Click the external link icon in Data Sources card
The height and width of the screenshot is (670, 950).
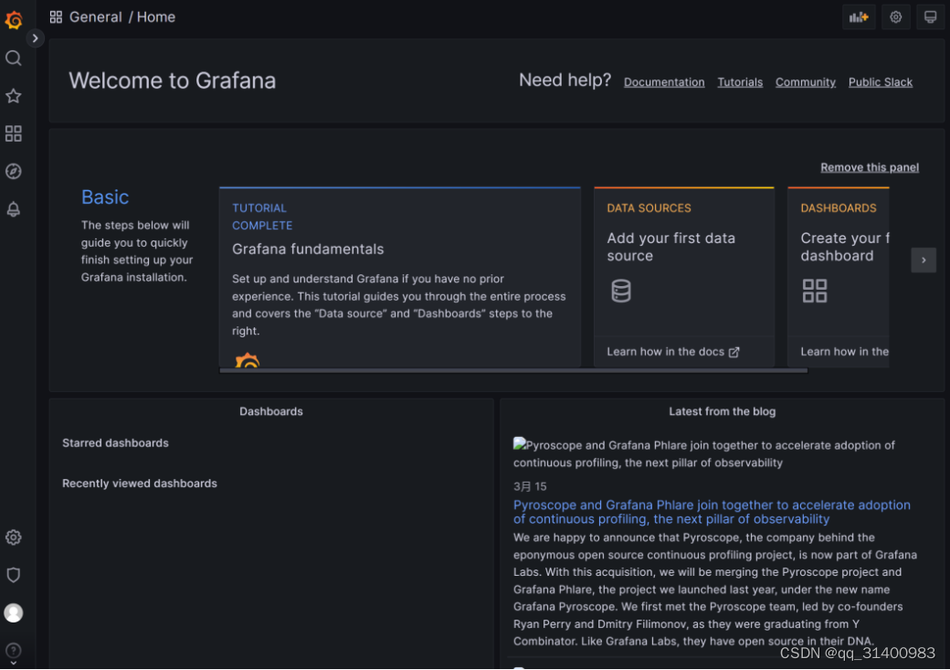734,352
